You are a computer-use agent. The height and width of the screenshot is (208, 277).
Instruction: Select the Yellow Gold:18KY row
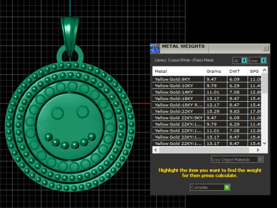(x=207, y=98)
